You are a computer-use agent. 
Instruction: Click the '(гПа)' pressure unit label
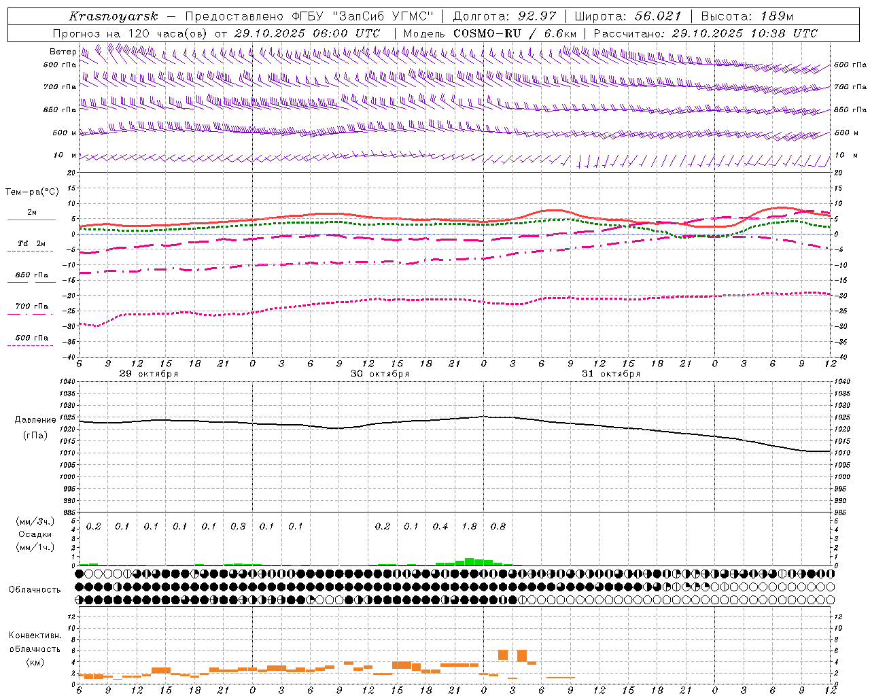[35, 436]
